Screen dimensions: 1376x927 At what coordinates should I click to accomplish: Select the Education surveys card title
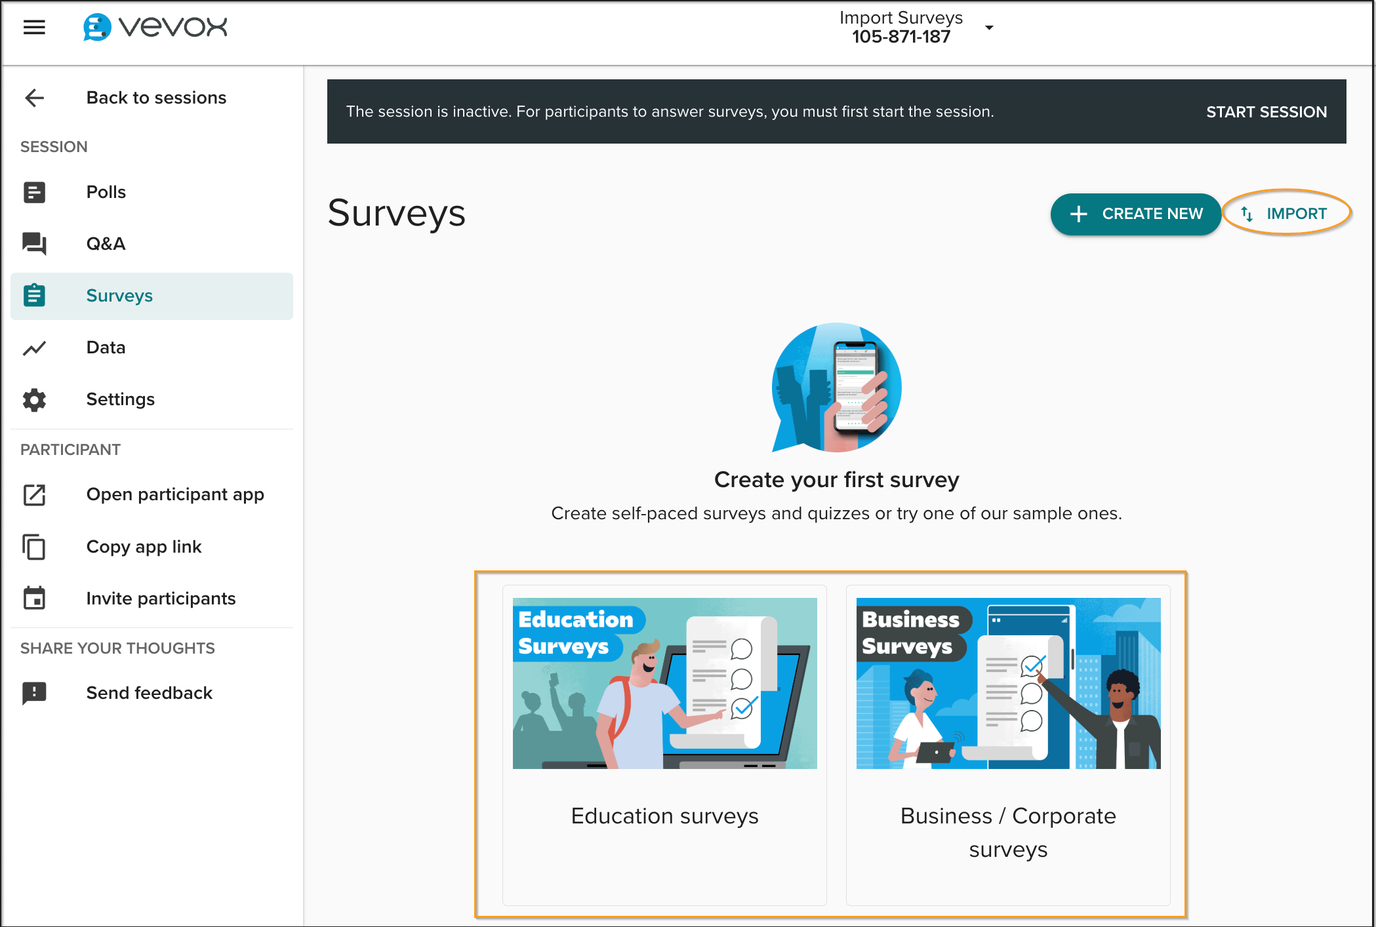pyautogui.click(x=665, y=816)
